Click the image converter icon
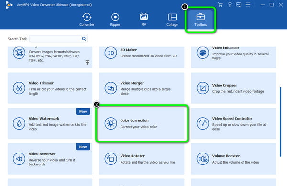Screen dimensions: 287x186 (x=19, y=53)
